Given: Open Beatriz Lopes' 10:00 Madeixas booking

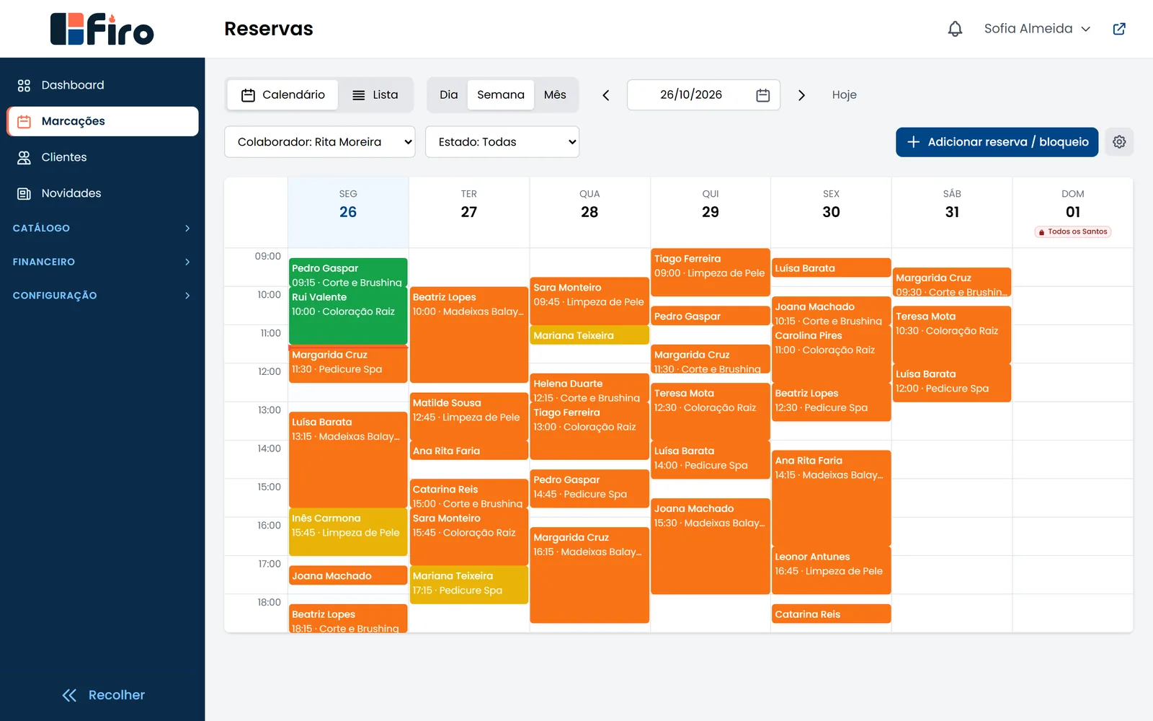Looking at the screenshot, I should (x=469, y=335).
